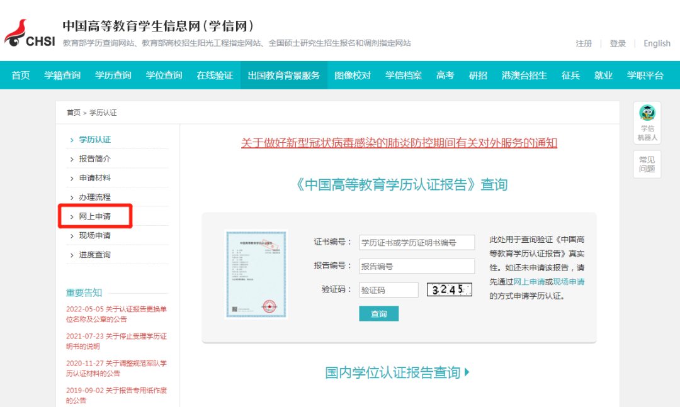The height and width of the screenshot is (407, 680).
Task: Open 学职平台 in the navigation bar
Action: coord(645,75)
